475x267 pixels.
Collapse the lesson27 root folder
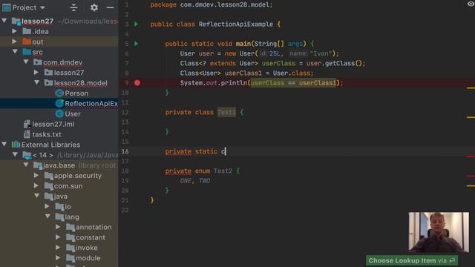click(4, 21)
